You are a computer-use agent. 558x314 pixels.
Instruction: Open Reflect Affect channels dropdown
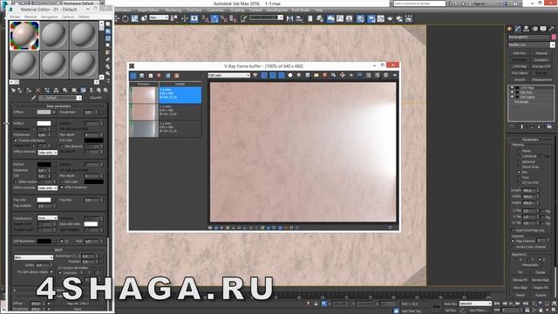47,153
